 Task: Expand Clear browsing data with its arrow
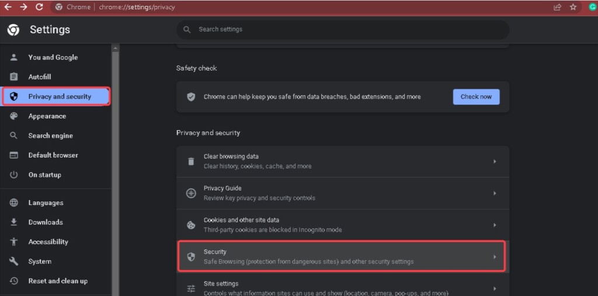[495, 161]
